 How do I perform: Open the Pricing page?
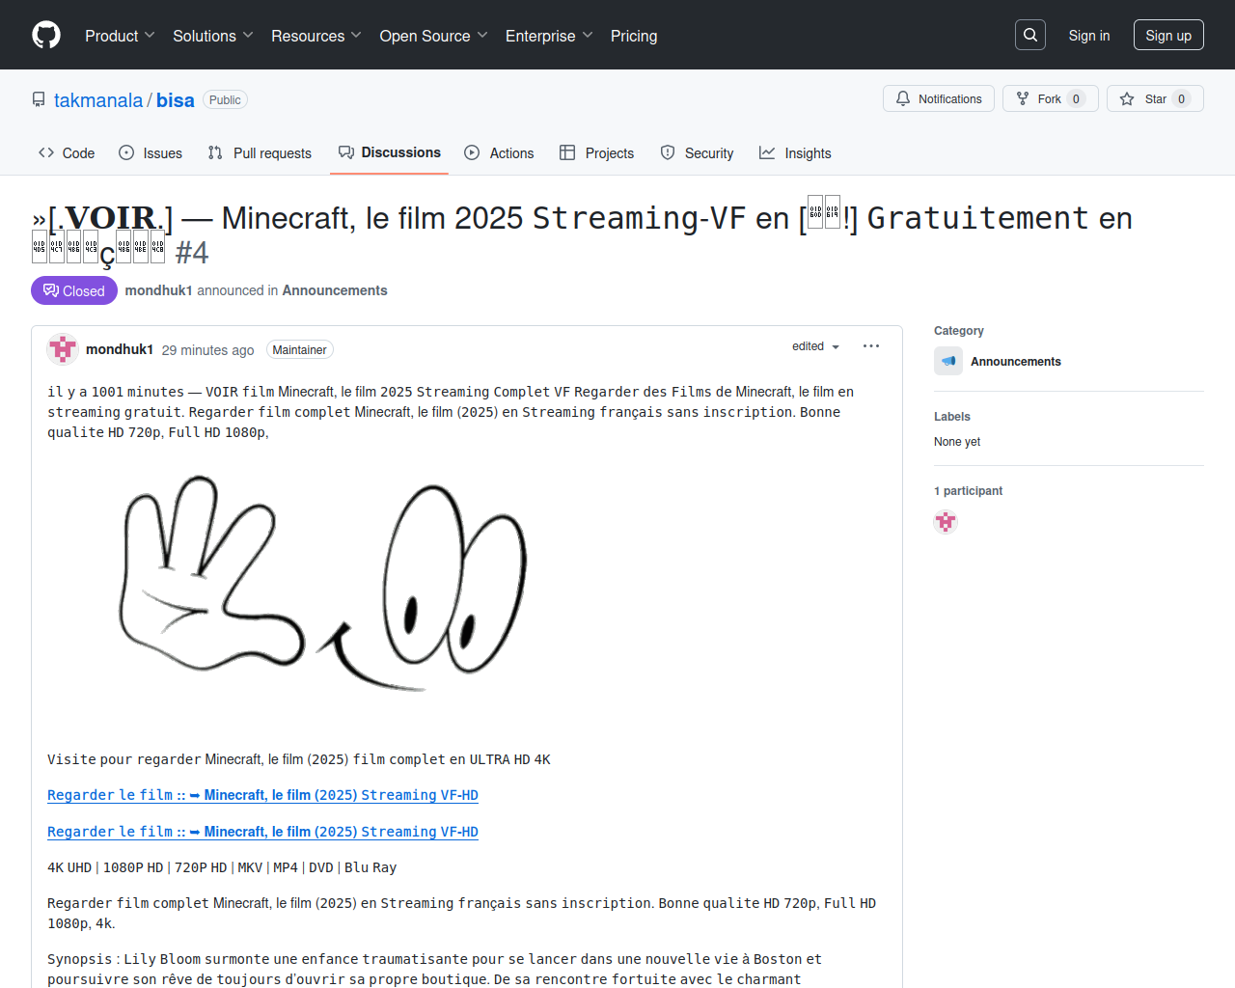[x=634, y=36]
